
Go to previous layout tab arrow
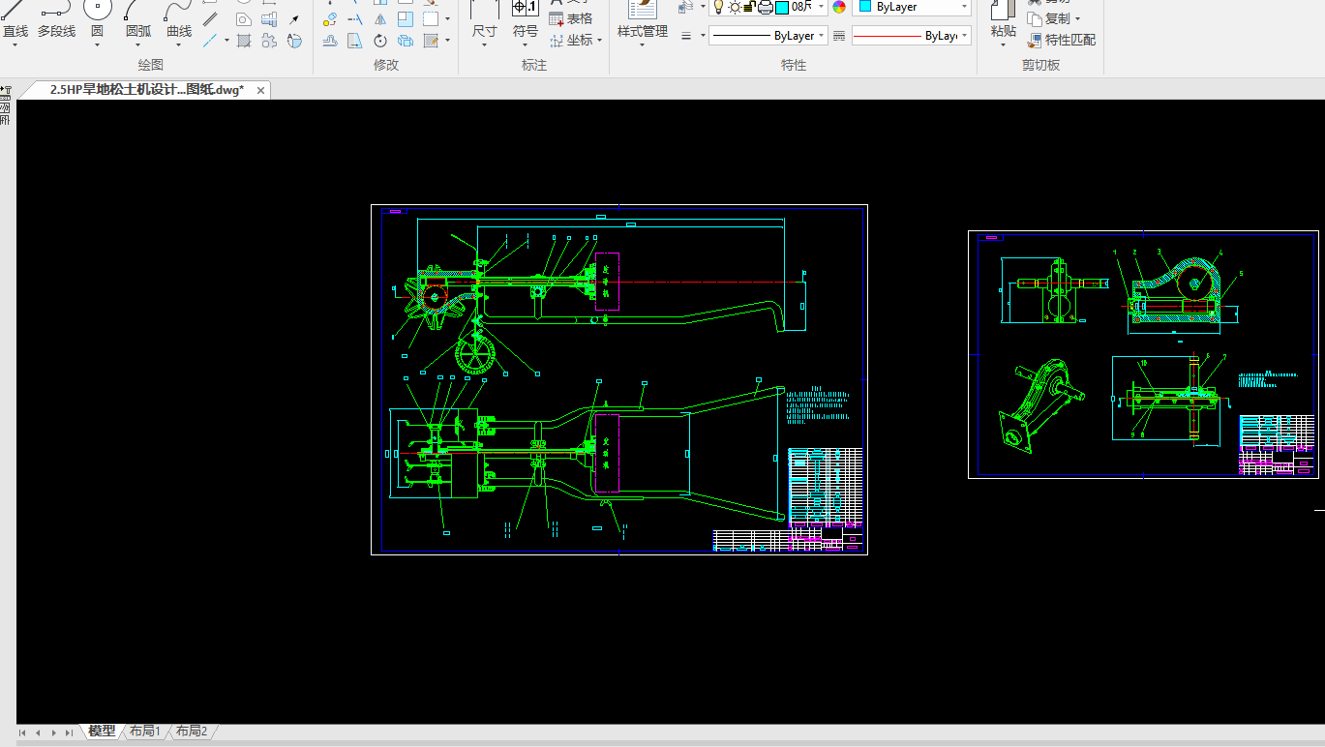click(x=38, y=732)
